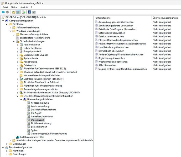Viewport: 181px width, 157px height.
Task: Collapse the Windows-Einstellungen node
Action: point(10,31)
